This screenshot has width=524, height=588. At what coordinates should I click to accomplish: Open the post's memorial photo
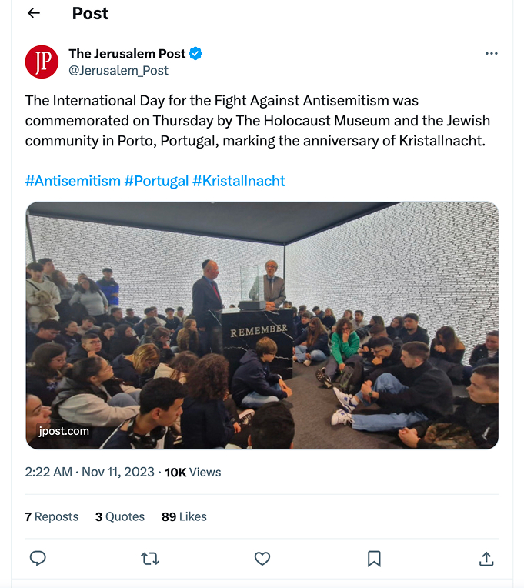click(262, 325)
